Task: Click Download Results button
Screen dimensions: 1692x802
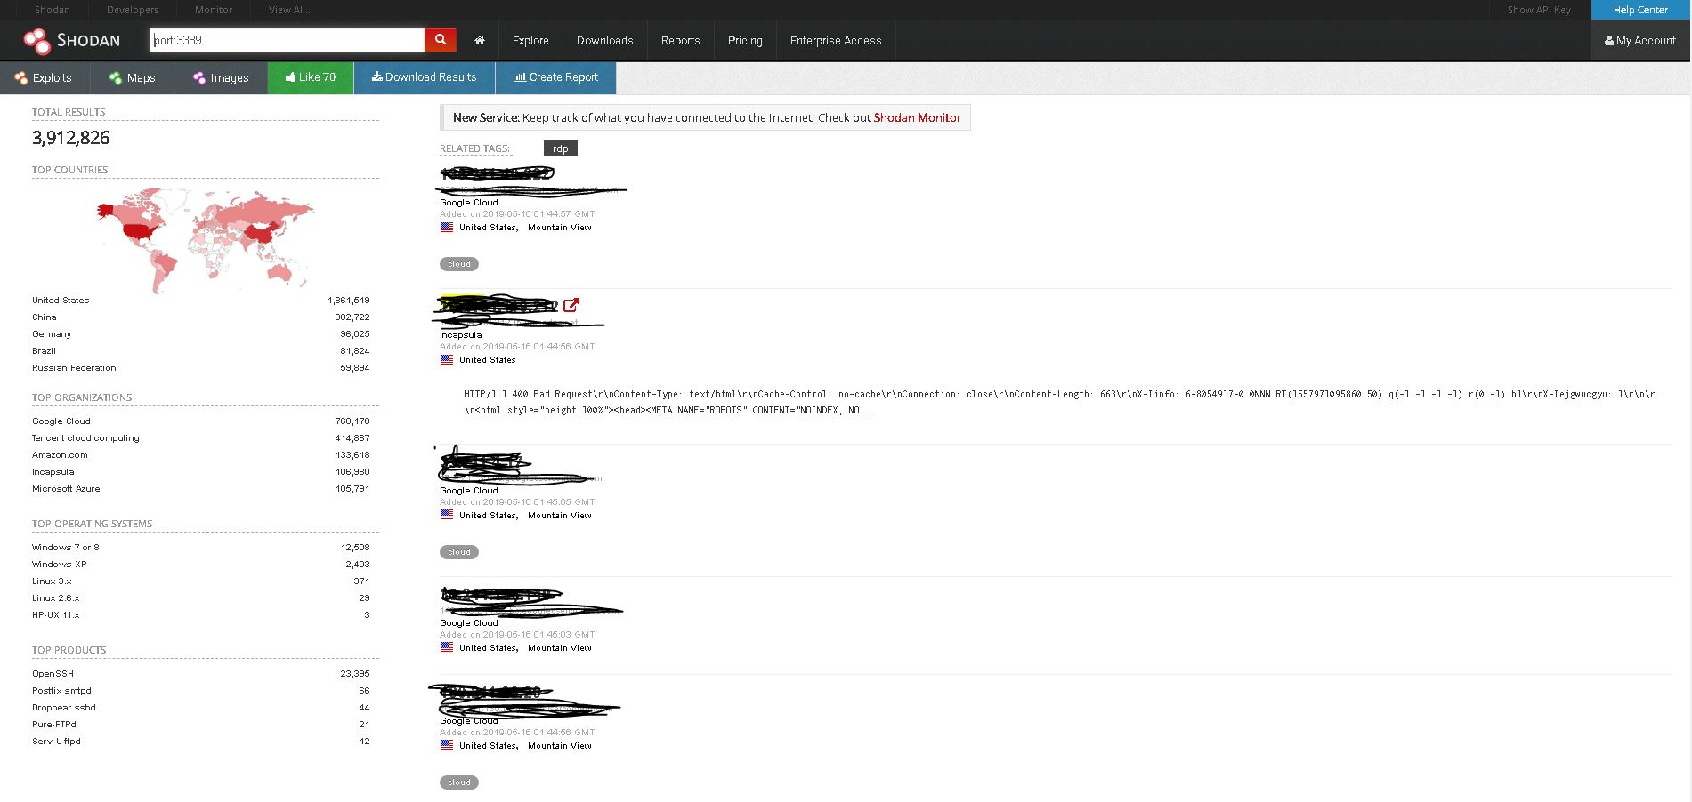Action: 425,77
